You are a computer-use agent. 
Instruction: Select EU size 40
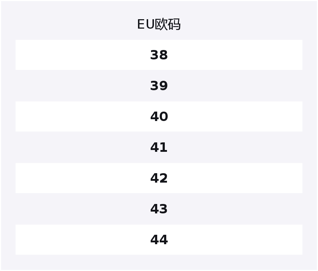point(159,117)
